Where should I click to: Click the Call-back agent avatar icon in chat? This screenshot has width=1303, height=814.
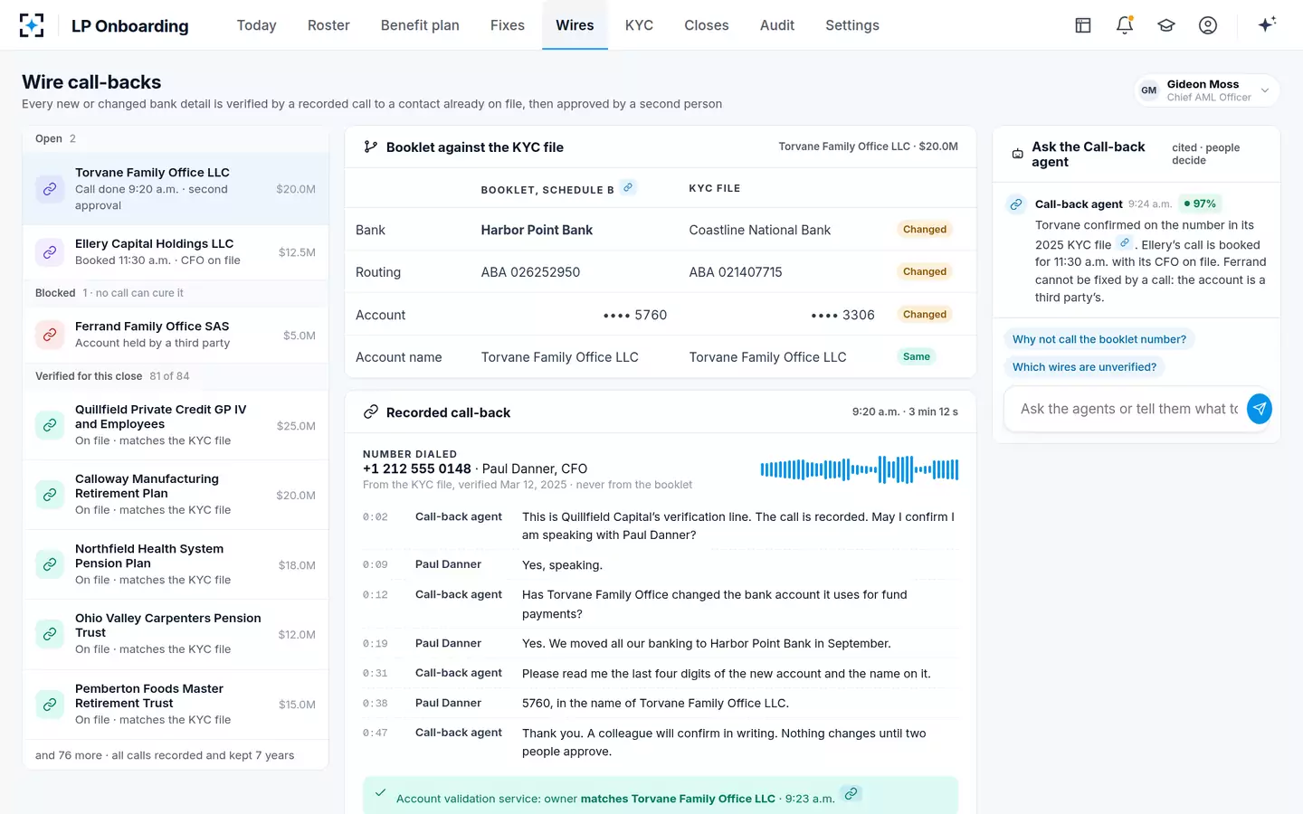(1016, 204)
